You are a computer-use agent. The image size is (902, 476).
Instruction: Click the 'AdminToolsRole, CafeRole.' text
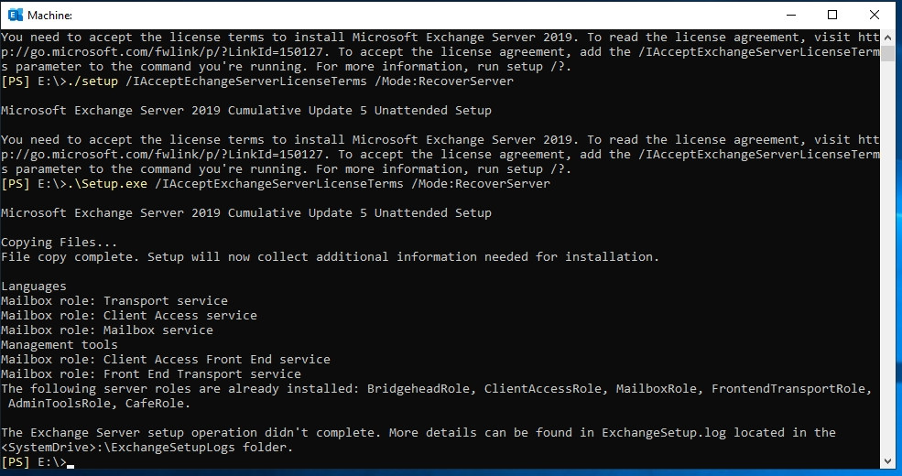pos(99,403)
